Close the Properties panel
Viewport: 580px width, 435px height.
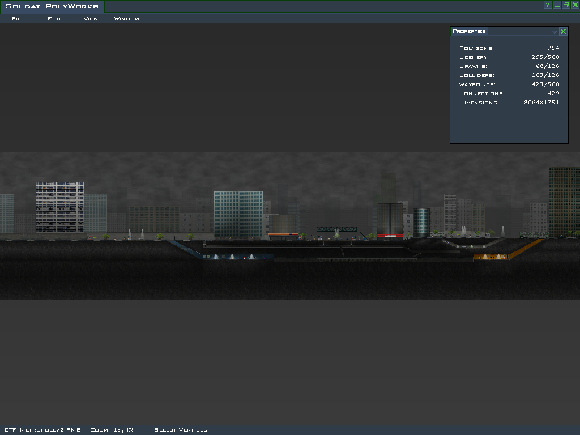[x=563, y=32]
